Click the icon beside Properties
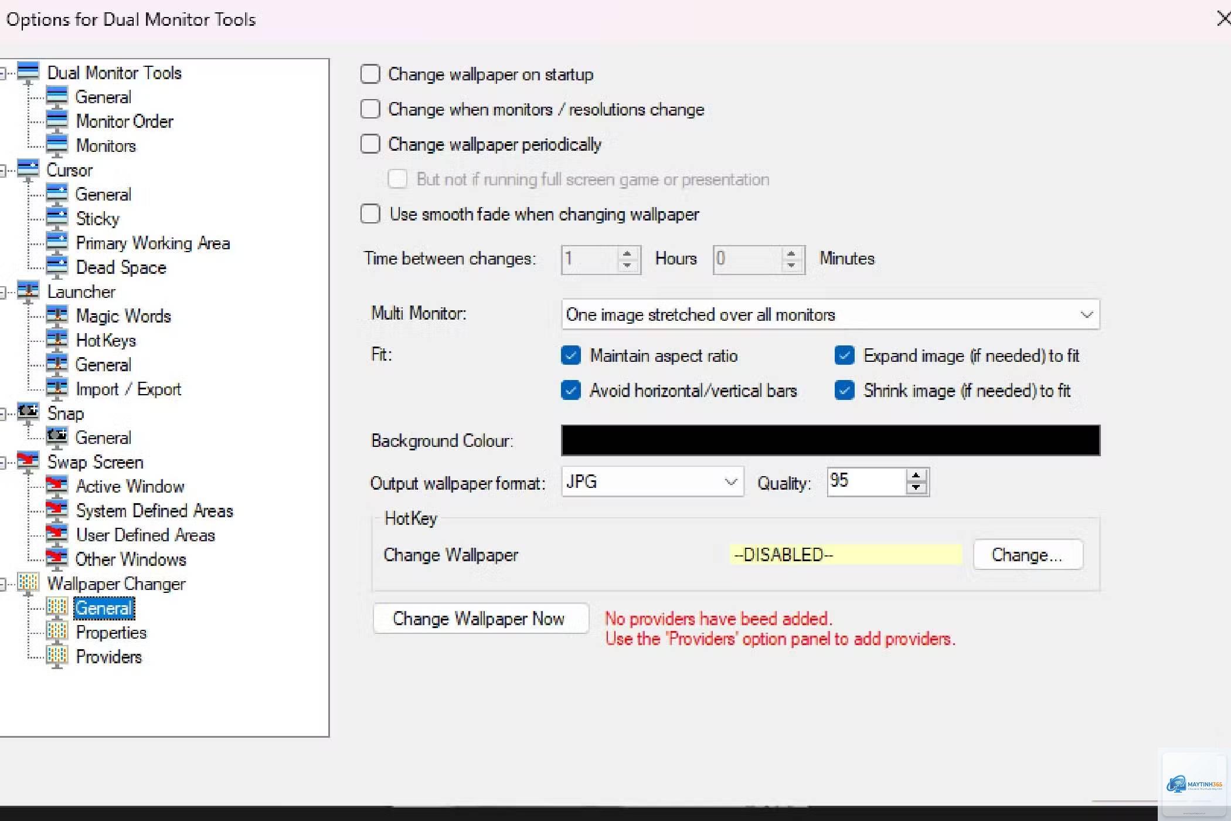This screenshot has width=1231, height=821. pyautogui.click(x=57, y=632)
